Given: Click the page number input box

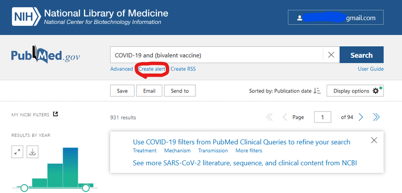Looking at the screenshot, I should click(x=323, y=117).
